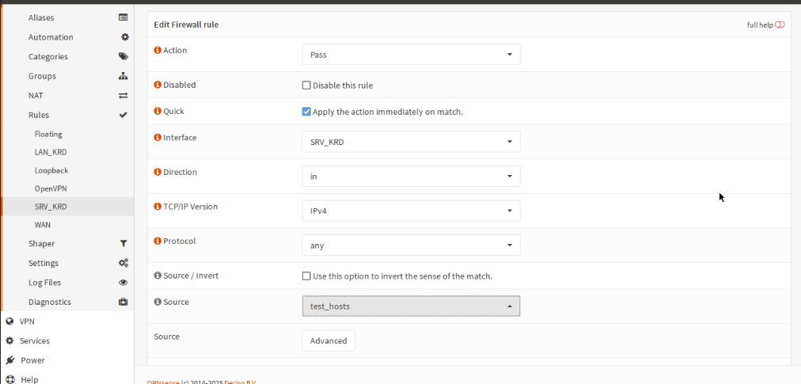Click the Advanced source button
Viewport: 801px width, 384px height.
[328, 340]
